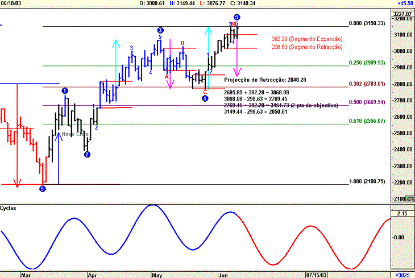Click the 2200.00 price axis label
415x278 pixels.
coord(403,182)
